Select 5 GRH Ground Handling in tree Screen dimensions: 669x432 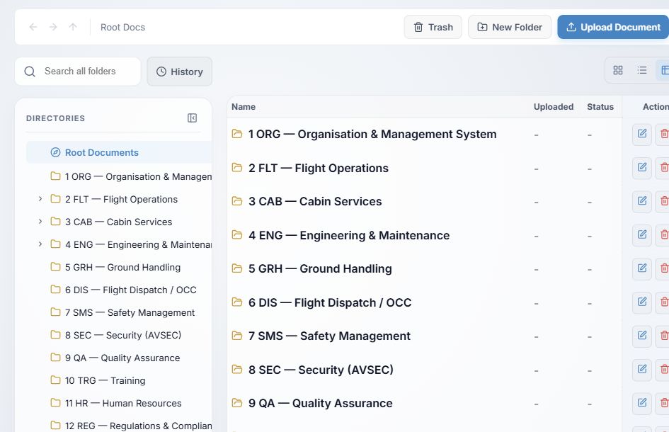115,267
